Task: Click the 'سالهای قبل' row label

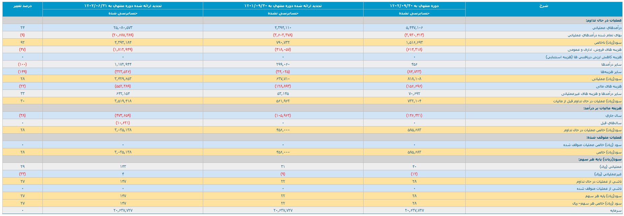Action: click(611, 123)
